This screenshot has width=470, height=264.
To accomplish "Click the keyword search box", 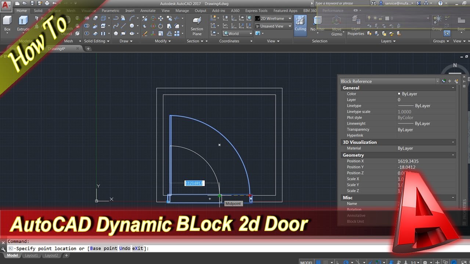I will (341, 3).
